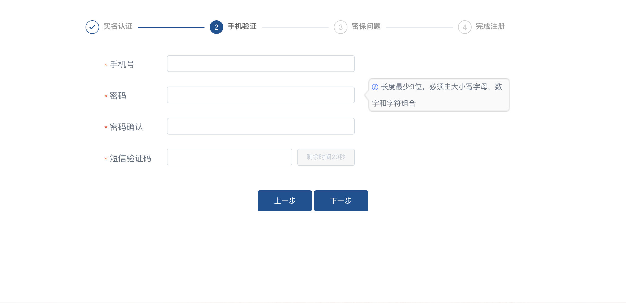Click the 手机号 field label

point(122,64)
